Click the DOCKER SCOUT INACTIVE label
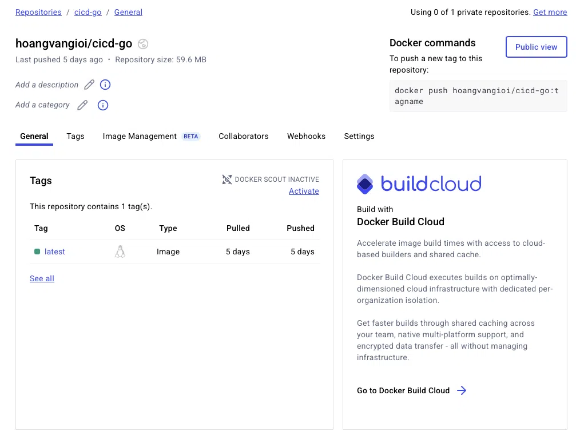 point(277,179)
